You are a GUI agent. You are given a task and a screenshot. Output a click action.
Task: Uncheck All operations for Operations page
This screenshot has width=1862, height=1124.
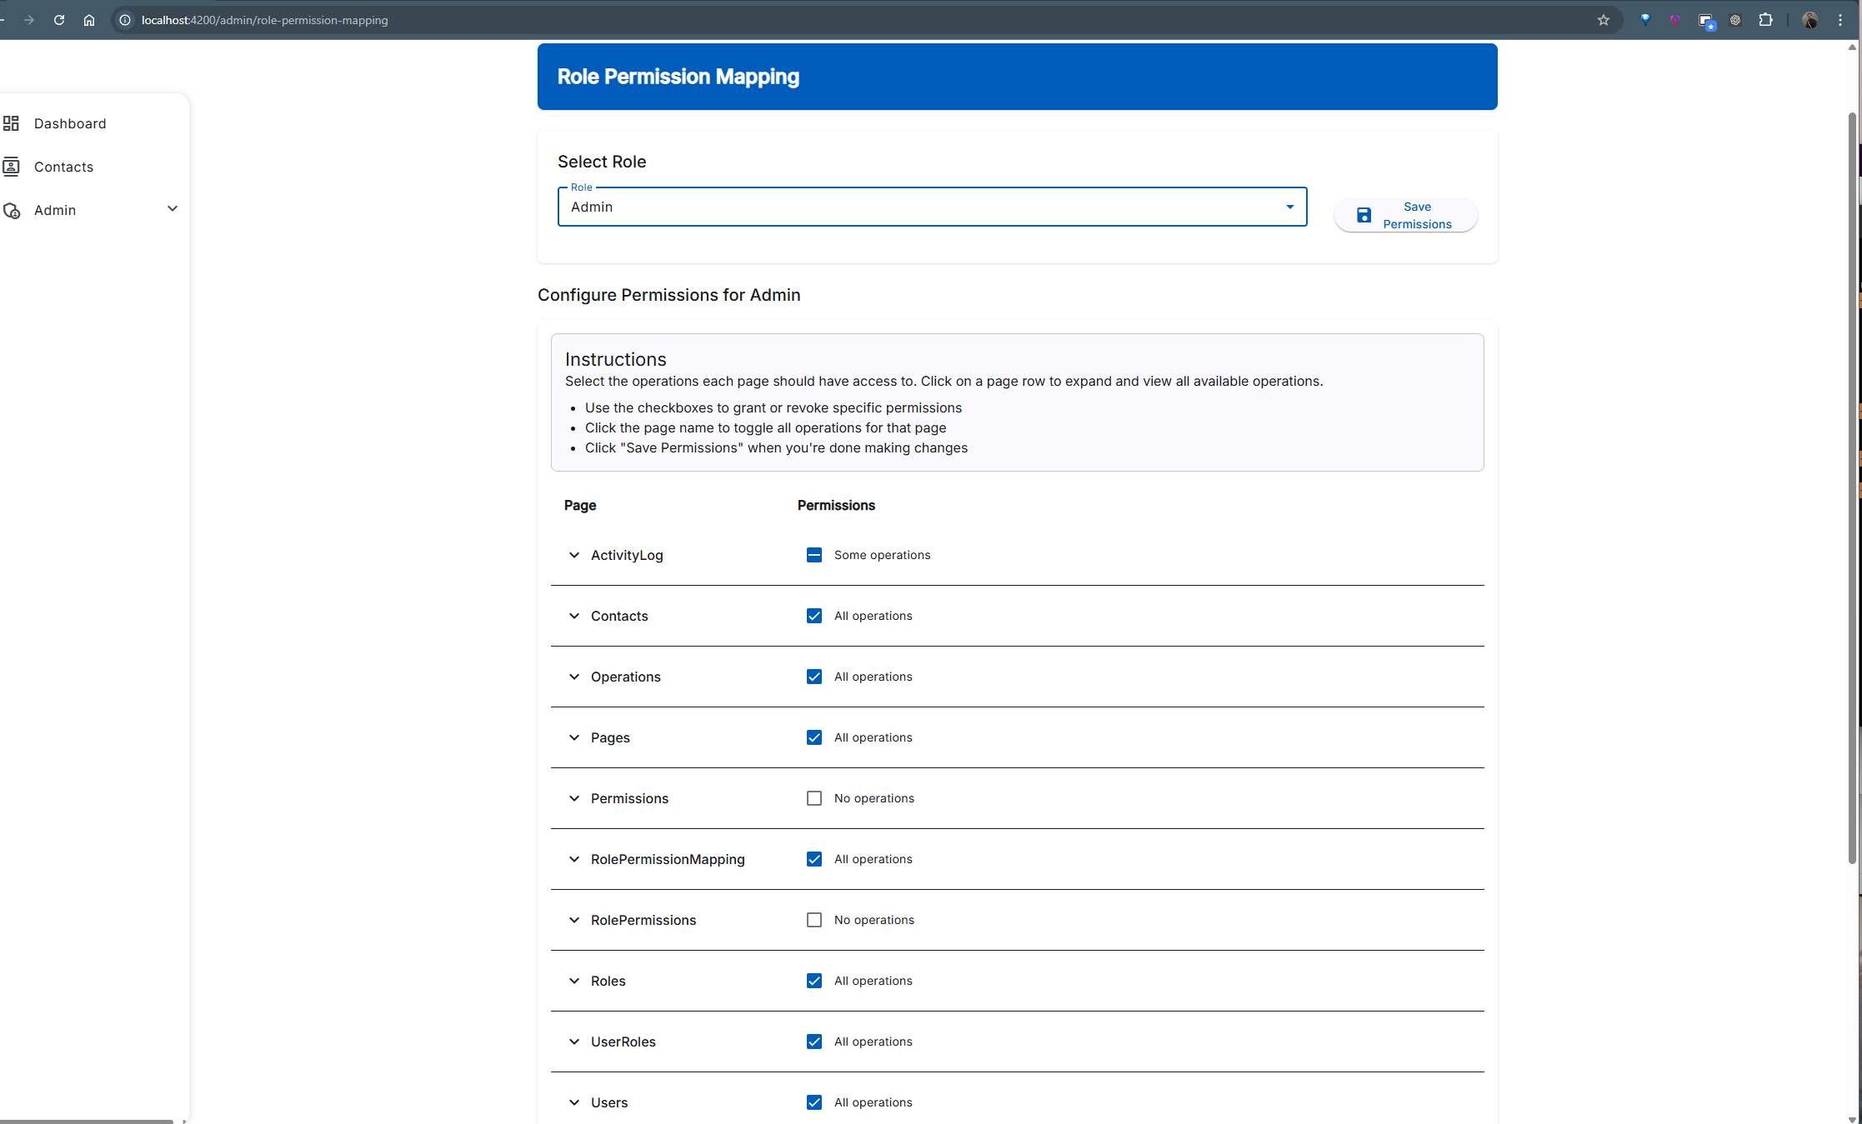[814, 677]
